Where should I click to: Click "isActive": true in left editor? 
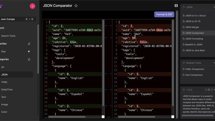click(64, 42)
